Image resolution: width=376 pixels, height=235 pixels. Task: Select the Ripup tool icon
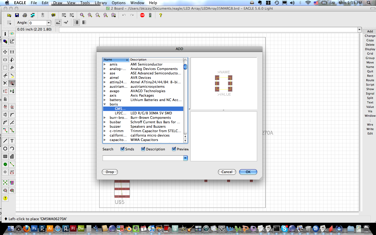(x=12, y=130)
